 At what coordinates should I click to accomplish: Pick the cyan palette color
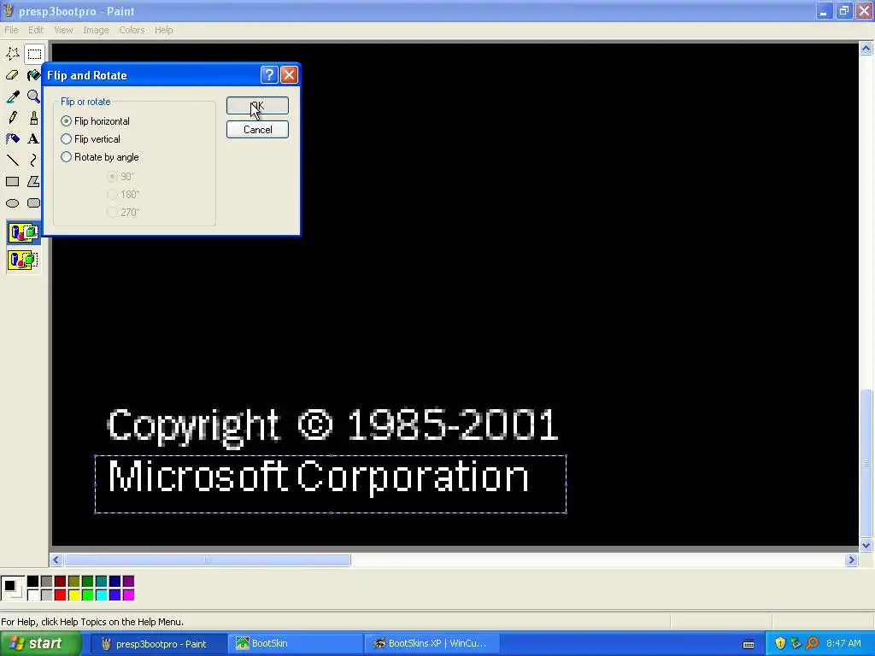click(x=101, y=595)
